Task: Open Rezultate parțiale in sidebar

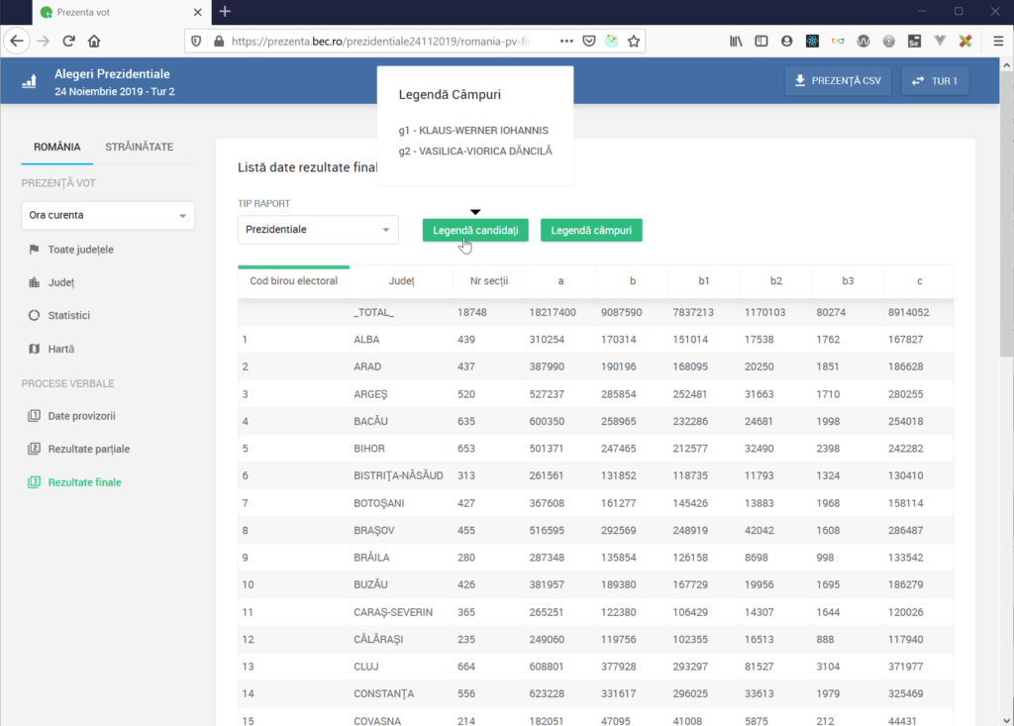Action: tap(88, 449)
